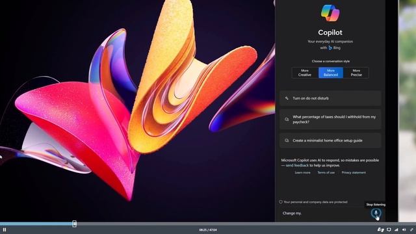Click the chat icon beside home office suggestion

point(287,140)
